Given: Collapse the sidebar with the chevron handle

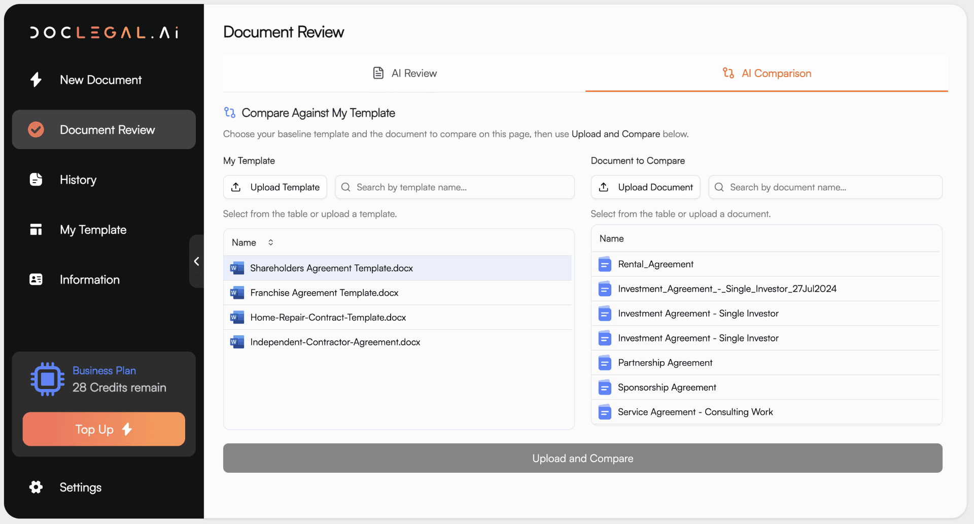Looking at the screenshot, I should pos(196,261).
